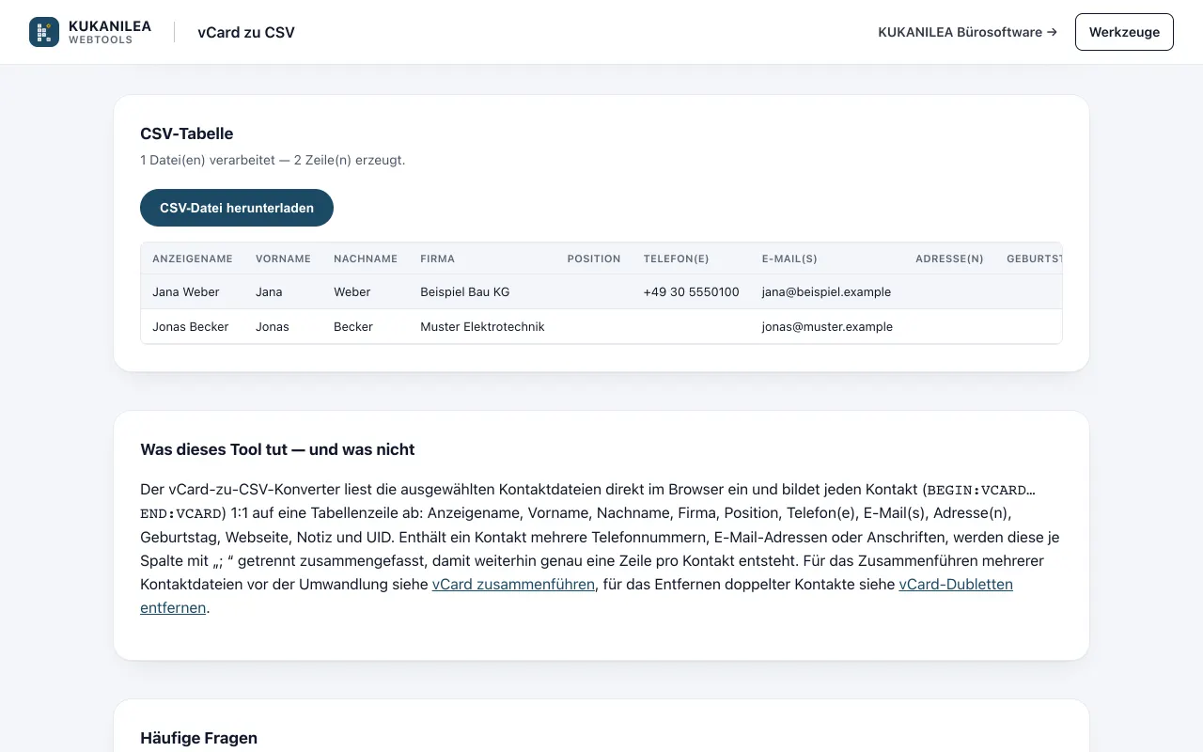Click the '1 Datei(en) verarbeitet' status line

click(x=273, y=160)
